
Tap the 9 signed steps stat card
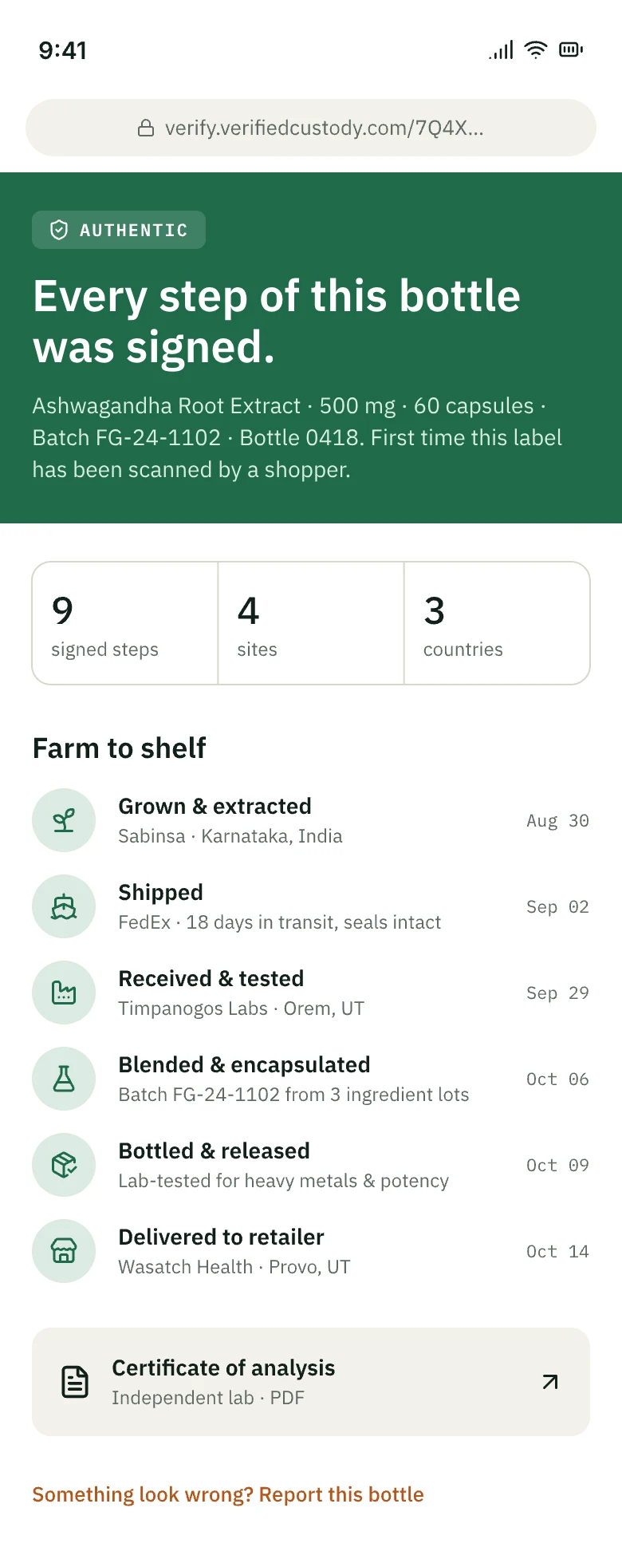pos(125,623)
